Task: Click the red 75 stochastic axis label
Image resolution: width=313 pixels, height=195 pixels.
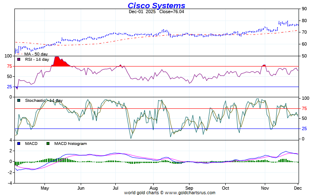Action: coord(304,108)
